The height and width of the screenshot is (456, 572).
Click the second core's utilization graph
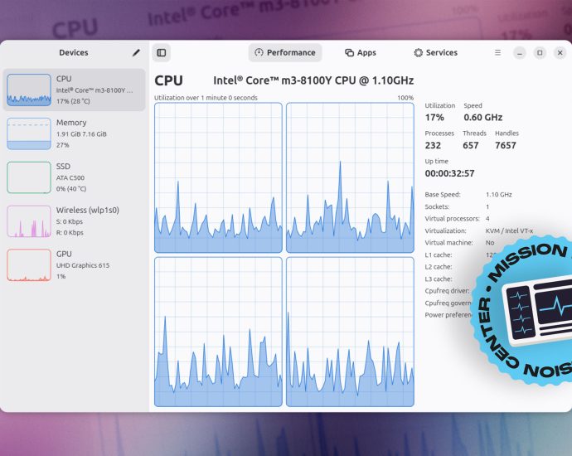(350, 177)
